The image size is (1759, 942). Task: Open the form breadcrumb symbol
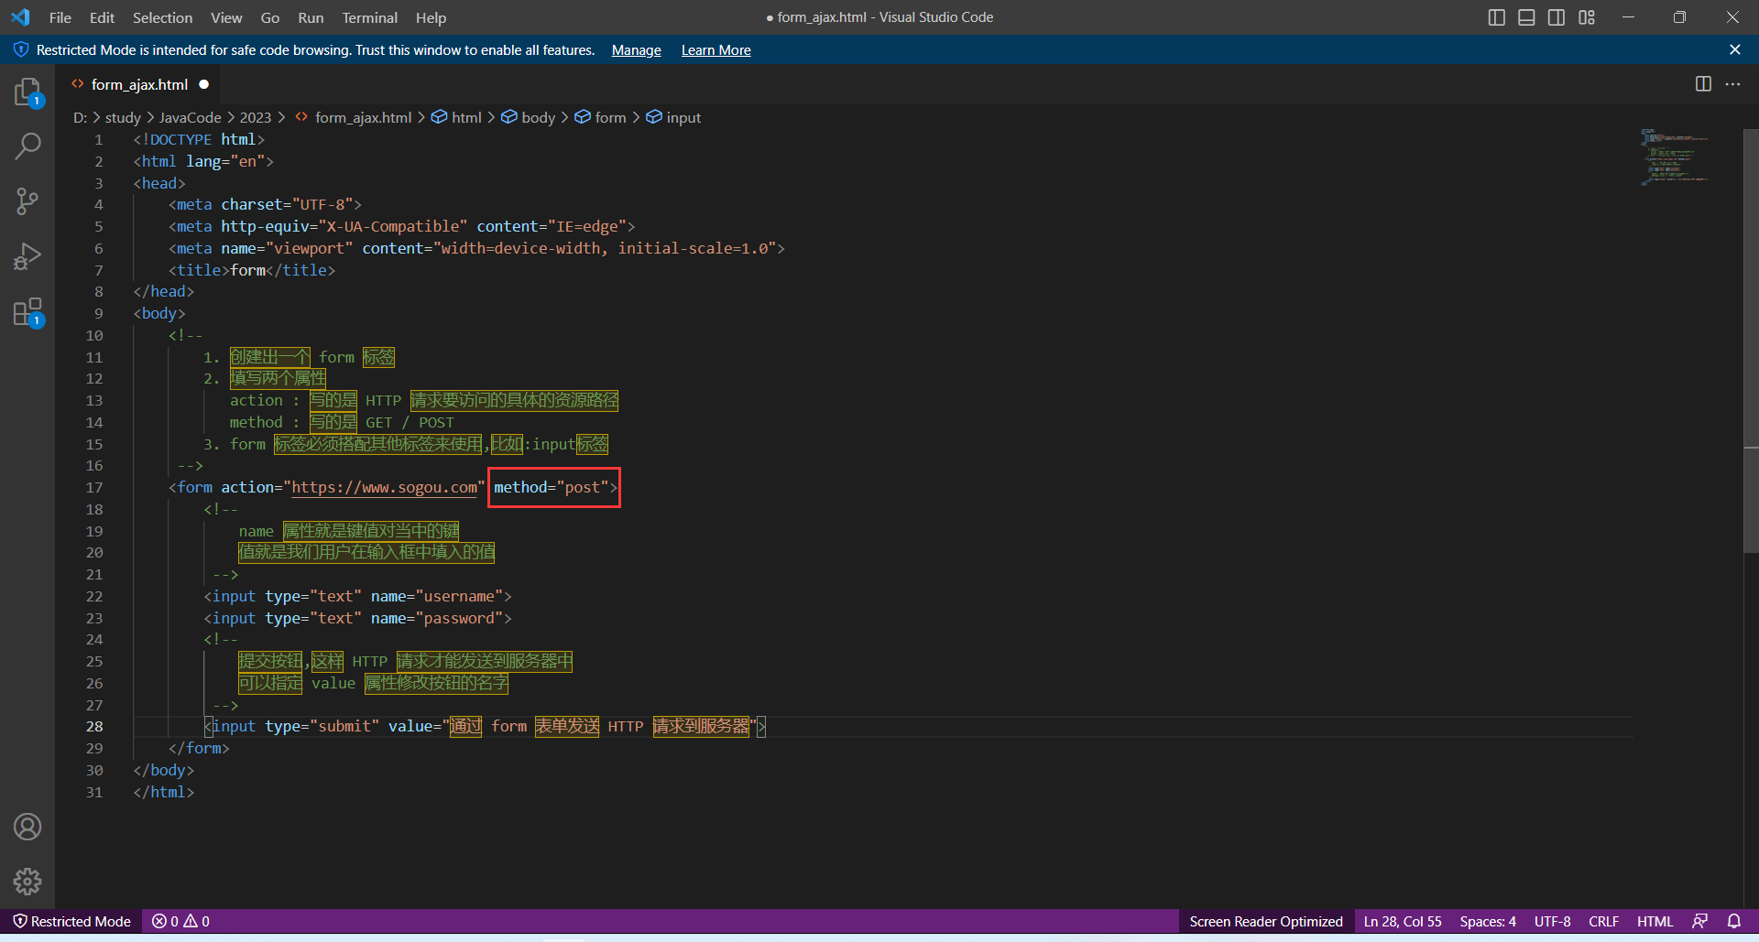pyautogui.click(x=600, y=117)
